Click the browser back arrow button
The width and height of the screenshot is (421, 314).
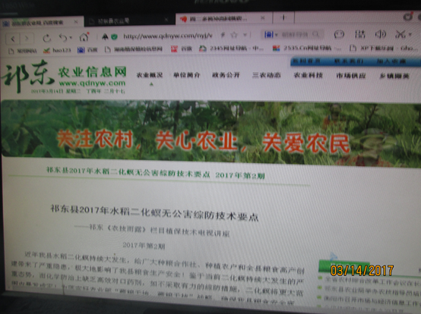pos(12,39)
